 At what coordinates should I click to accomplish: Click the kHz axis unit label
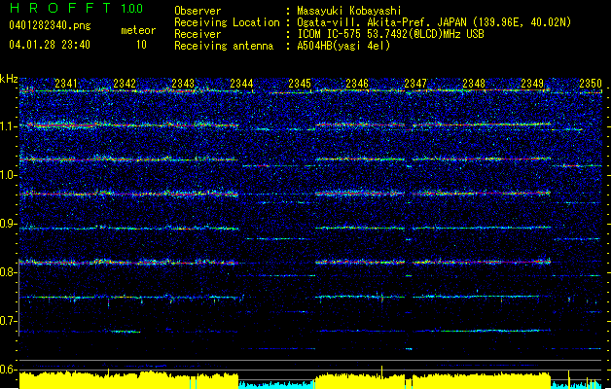[9, 79]
